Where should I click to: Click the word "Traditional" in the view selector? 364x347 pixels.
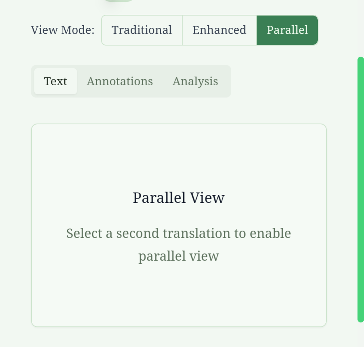(142, 30)
